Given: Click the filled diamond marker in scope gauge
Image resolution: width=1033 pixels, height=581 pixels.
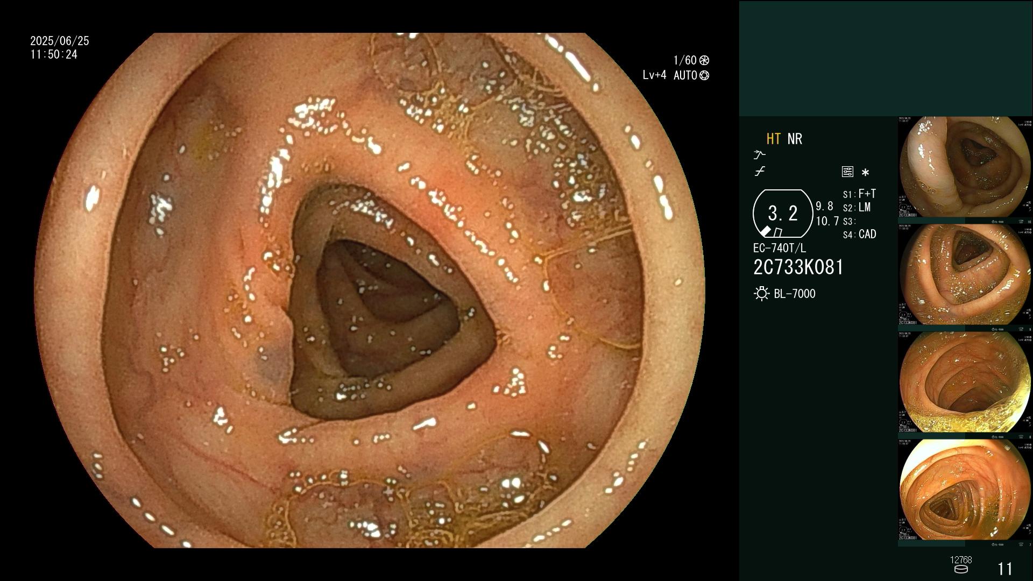Looking at the screenshot, I should tap(766, 231).
